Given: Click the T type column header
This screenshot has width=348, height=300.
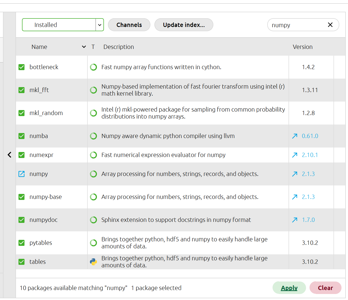Looking at the screenshot, I should [x=93, y=47].
